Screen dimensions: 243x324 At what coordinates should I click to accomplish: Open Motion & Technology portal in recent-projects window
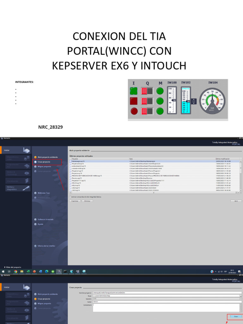[18, 173]
